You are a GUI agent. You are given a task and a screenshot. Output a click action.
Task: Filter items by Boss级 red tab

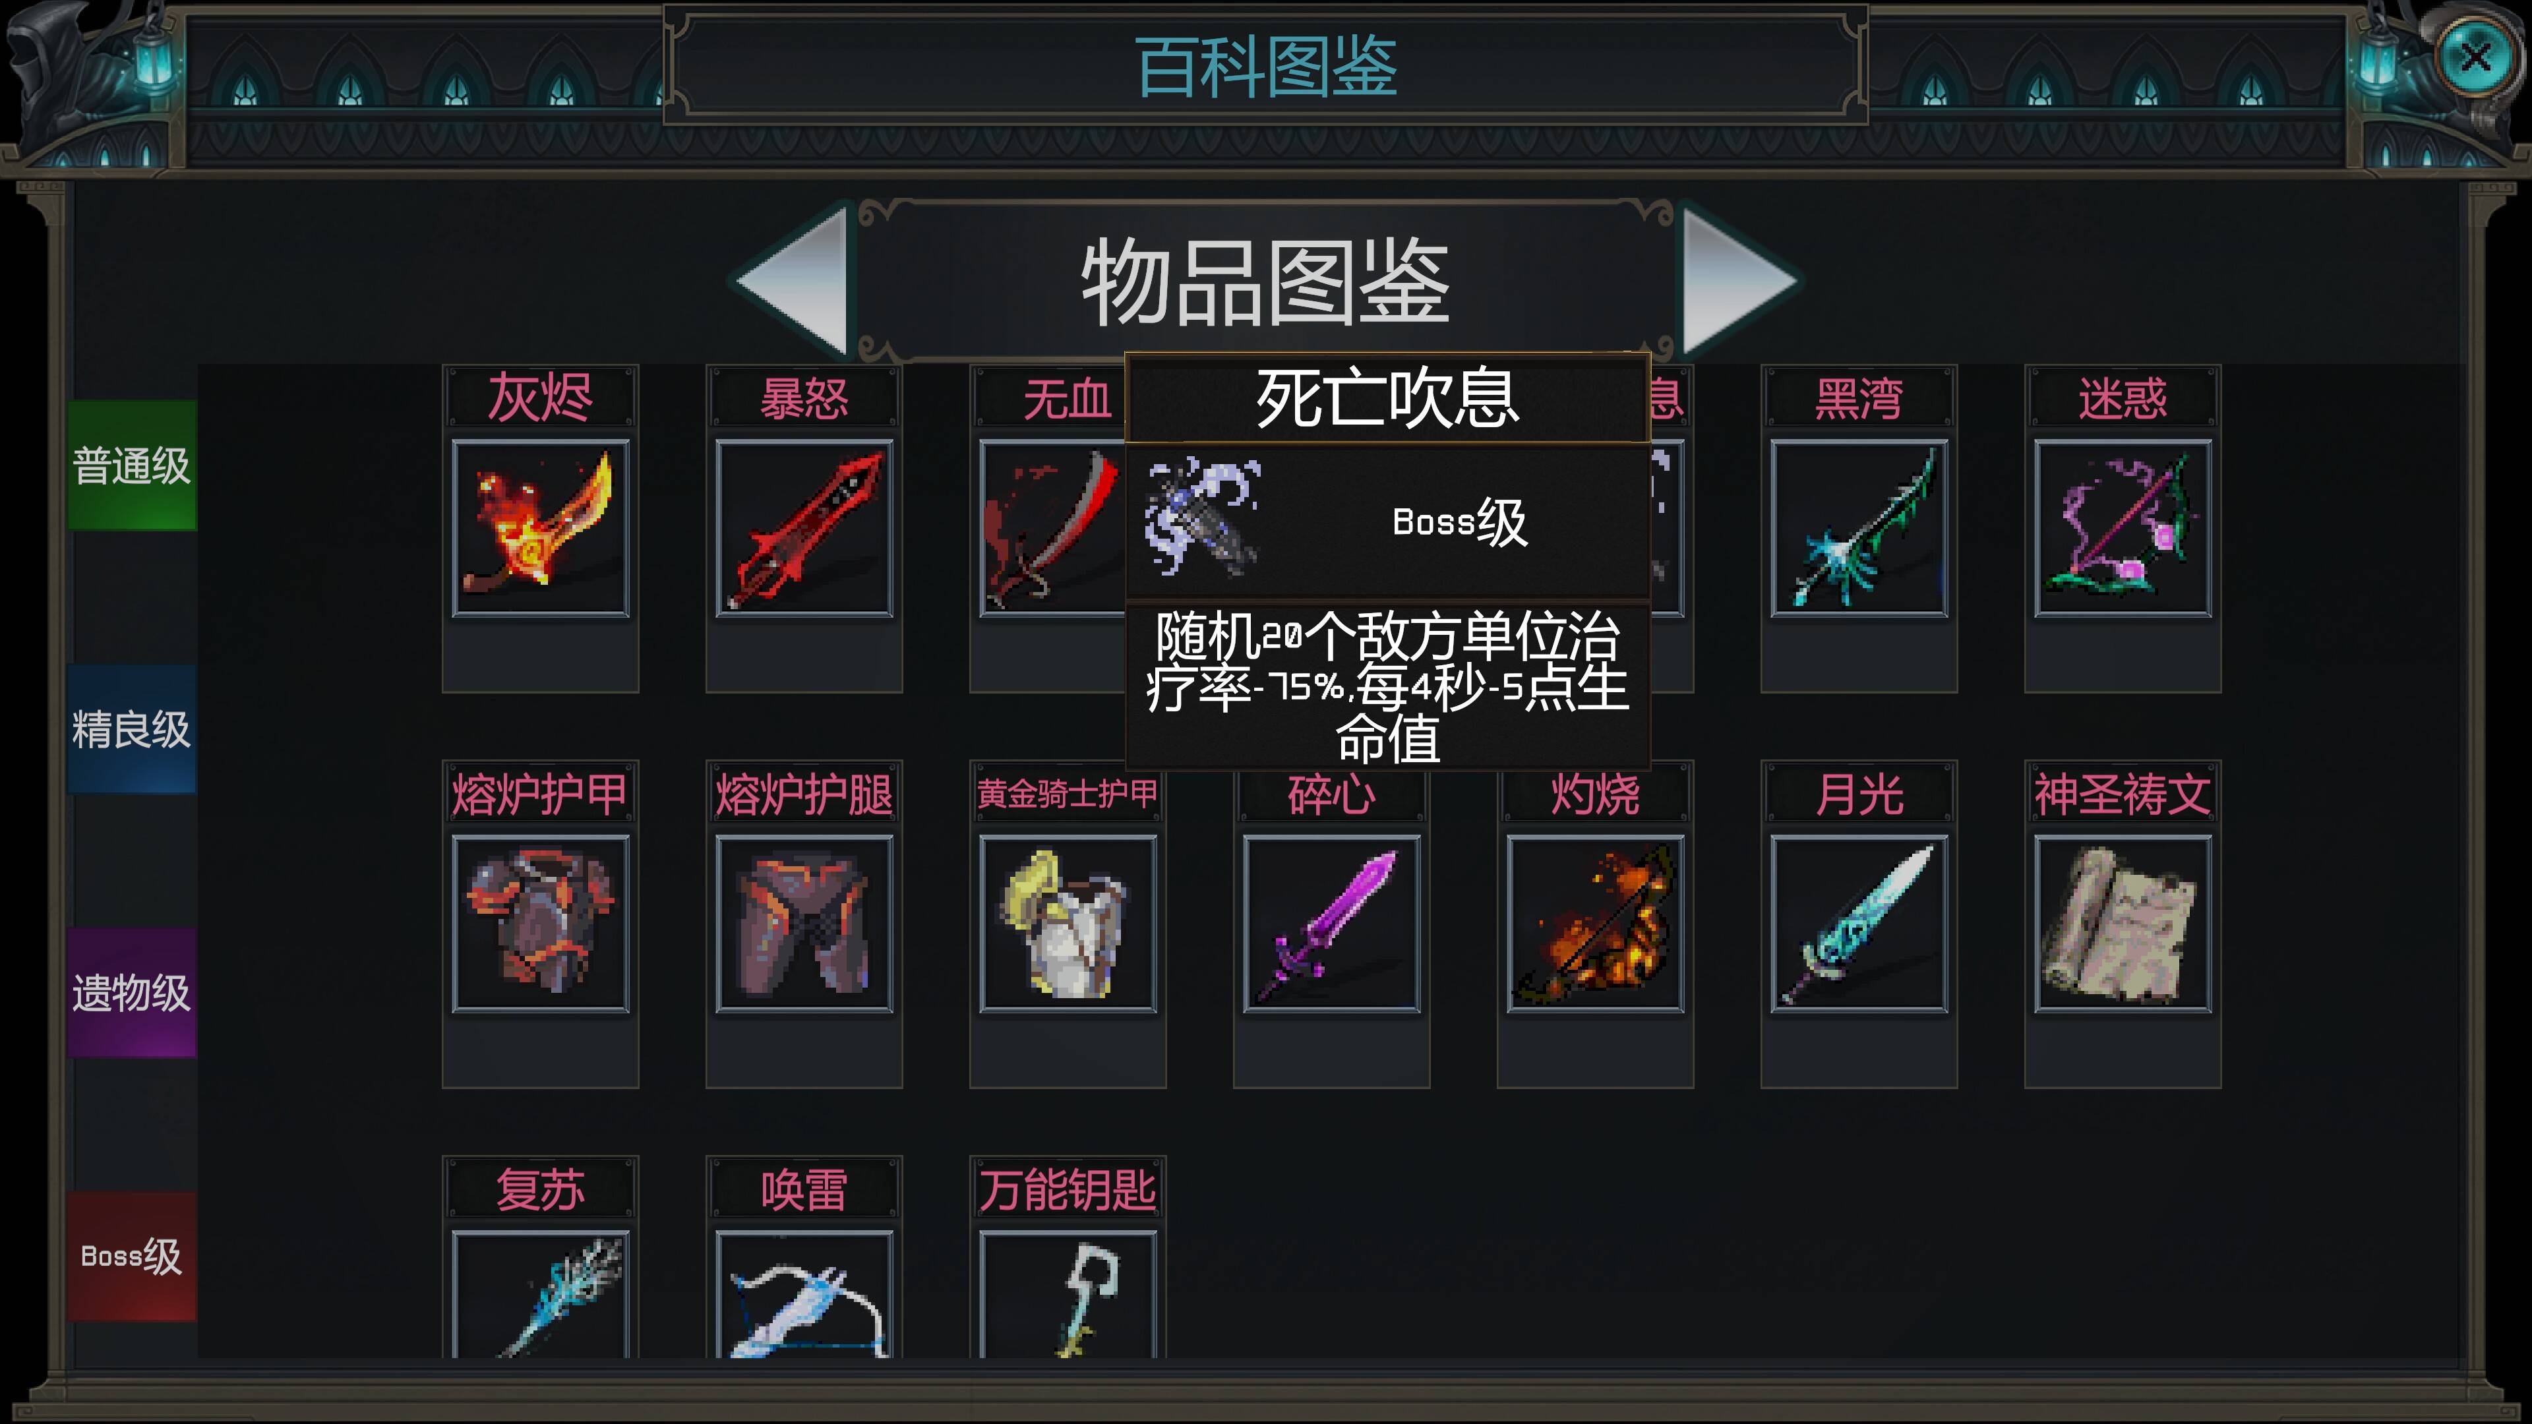point(132,1256)
